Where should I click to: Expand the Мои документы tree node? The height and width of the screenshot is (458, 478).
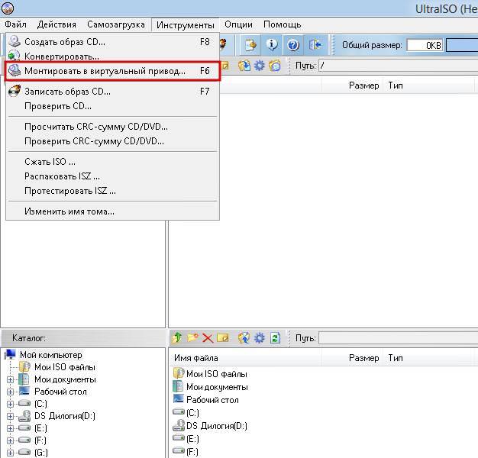click(x=10, y=379)
